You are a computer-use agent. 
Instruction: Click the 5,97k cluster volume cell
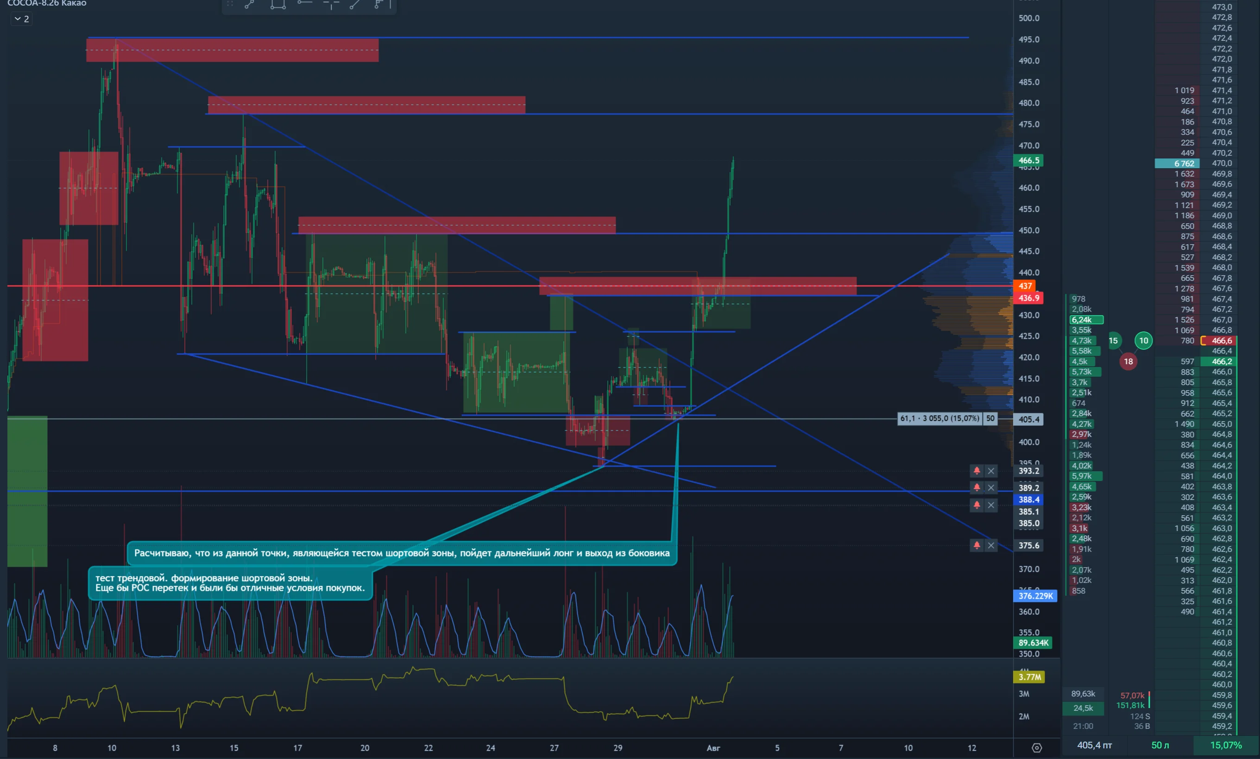coord(1086,476)
